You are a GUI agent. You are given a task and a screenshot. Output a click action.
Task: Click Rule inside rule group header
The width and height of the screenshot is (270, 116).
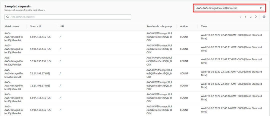click(159, 26)
